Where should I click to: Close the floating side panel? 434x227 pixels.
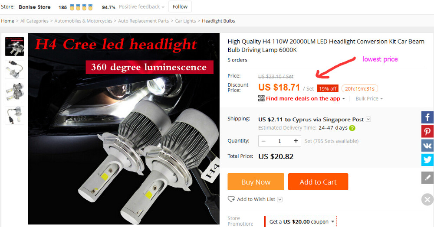427,199
